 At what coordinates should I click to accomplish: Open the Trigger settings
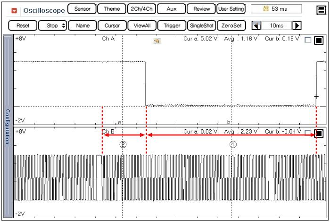click(x=172, y=25)
